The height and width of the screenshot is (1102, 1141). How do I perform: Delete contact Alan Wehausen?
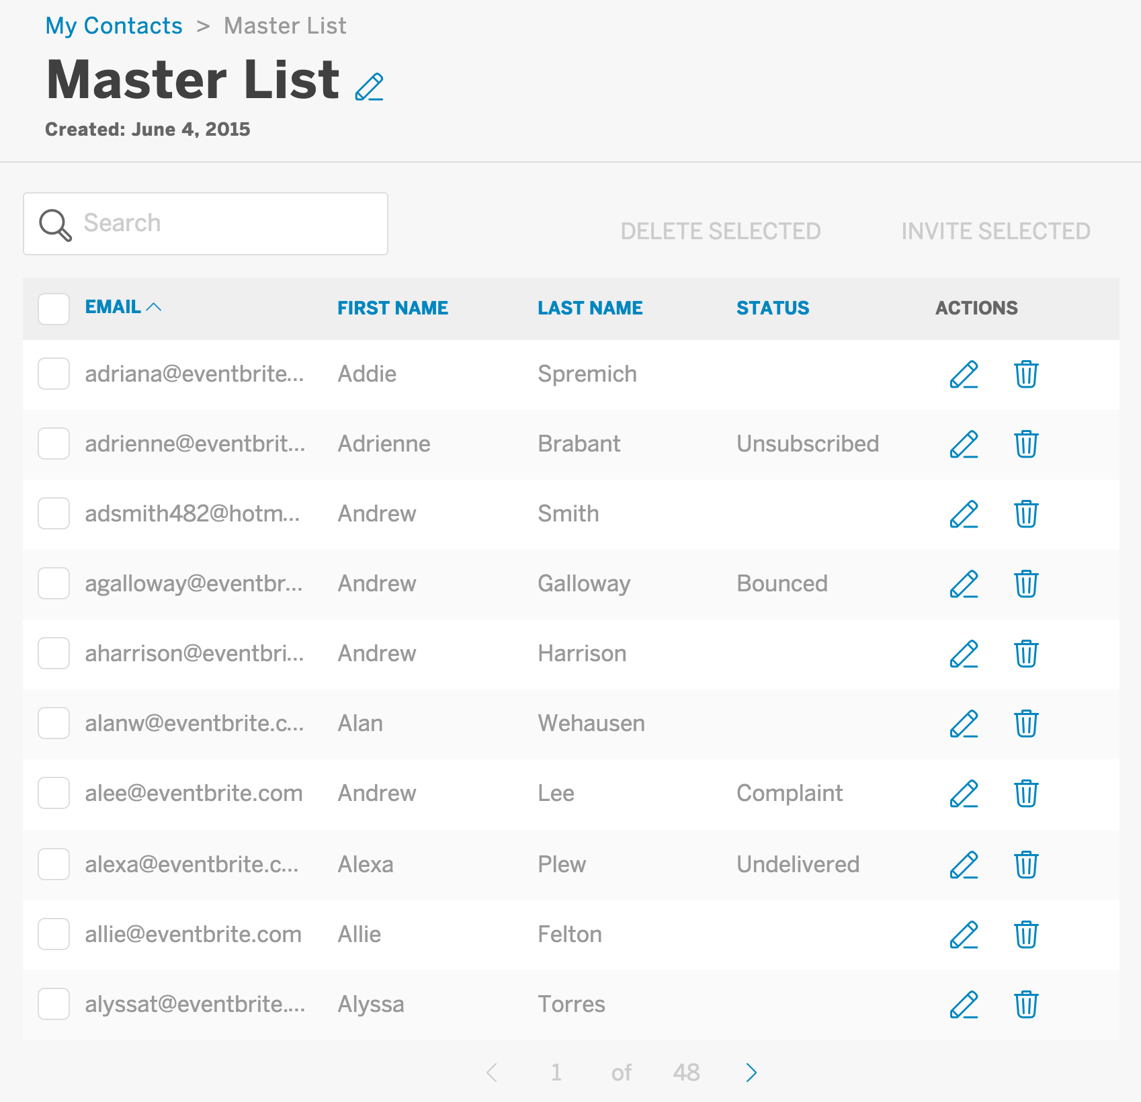(1026, 724)
